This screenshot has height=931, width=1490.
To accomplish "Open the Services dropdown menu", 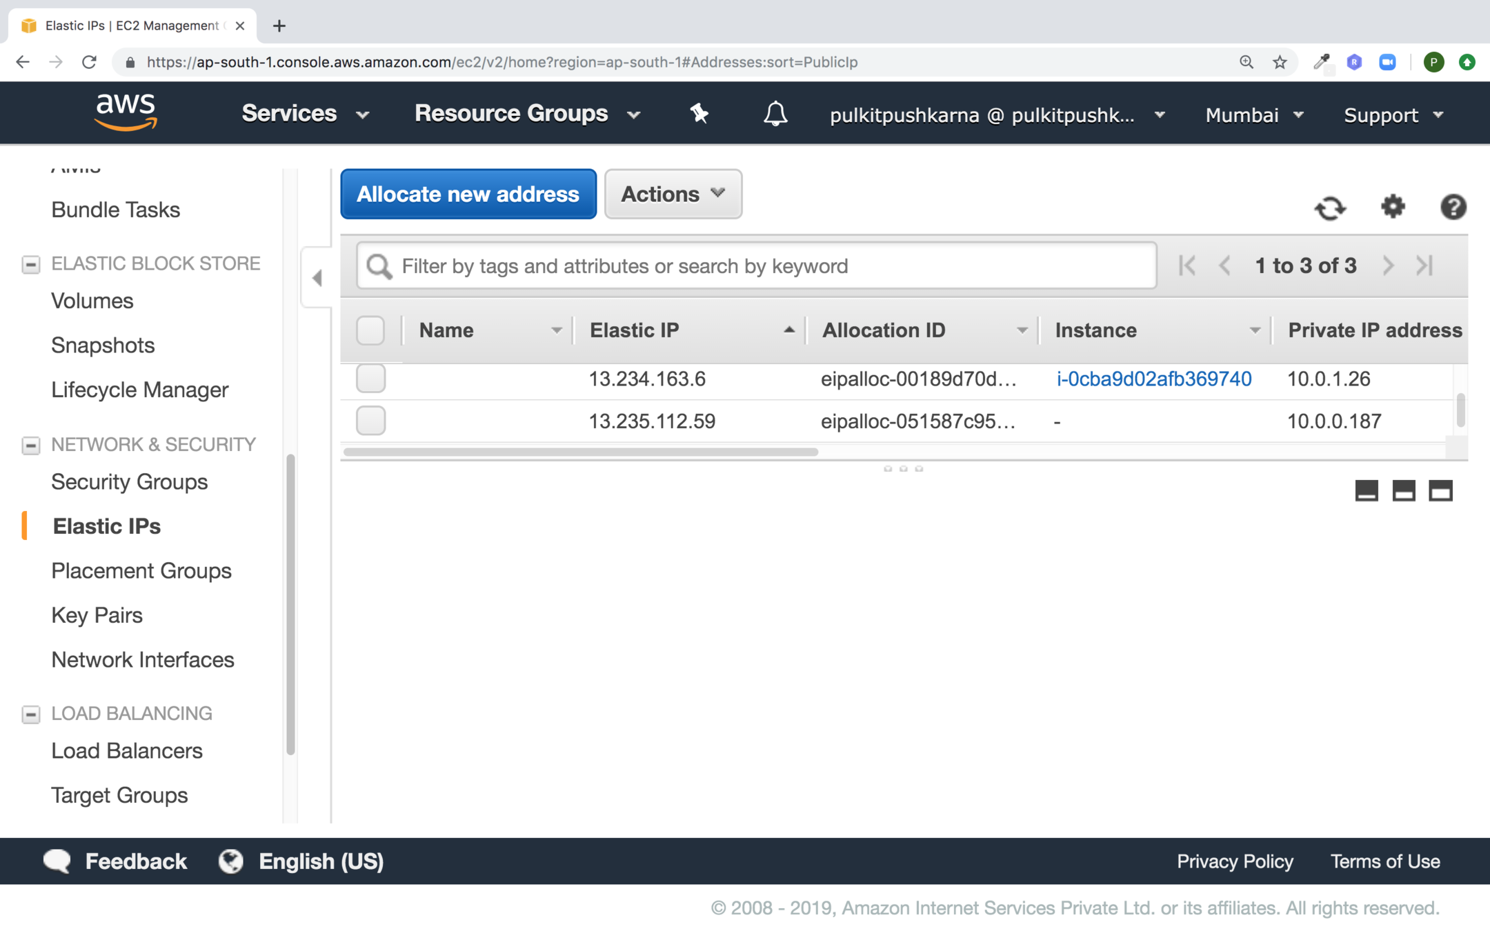I will point(306,113).
